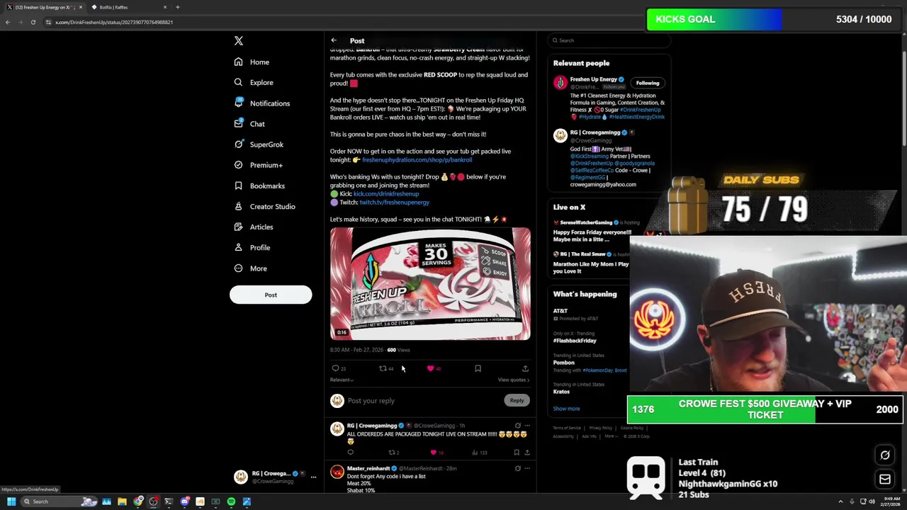The image size is (907, 510).
Task: Open the kick.com/drinkfreshenup link
Action: point(386,194)
